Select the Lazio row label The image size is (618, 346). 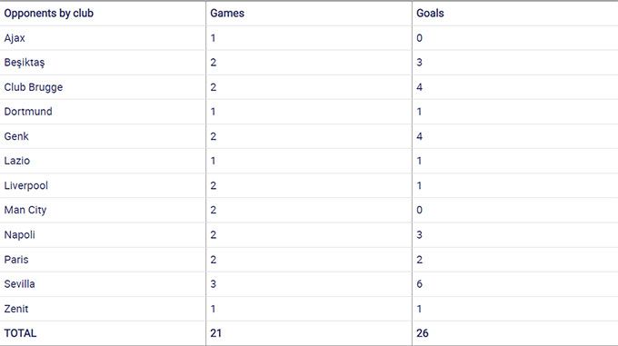point(17,161)
